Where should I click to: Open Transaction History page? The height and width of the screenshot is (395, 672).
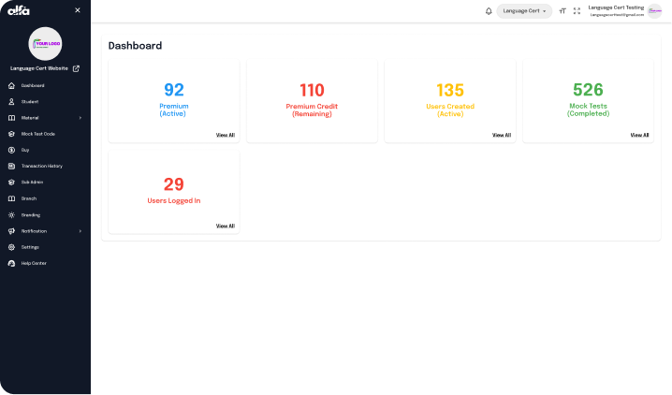click(41, 166)
